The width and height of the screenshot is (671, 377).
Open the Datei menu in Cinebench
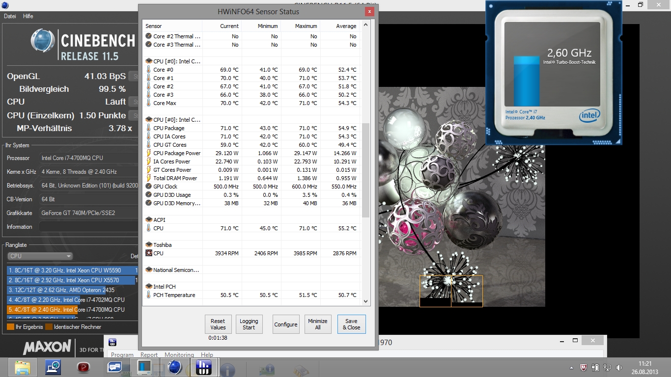point(10,16)
